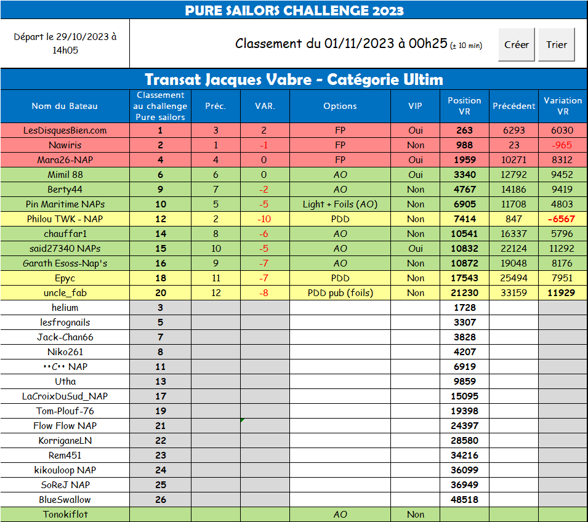Click the 33159 précédent value
The image size is (588, 522).
(513, 293)
